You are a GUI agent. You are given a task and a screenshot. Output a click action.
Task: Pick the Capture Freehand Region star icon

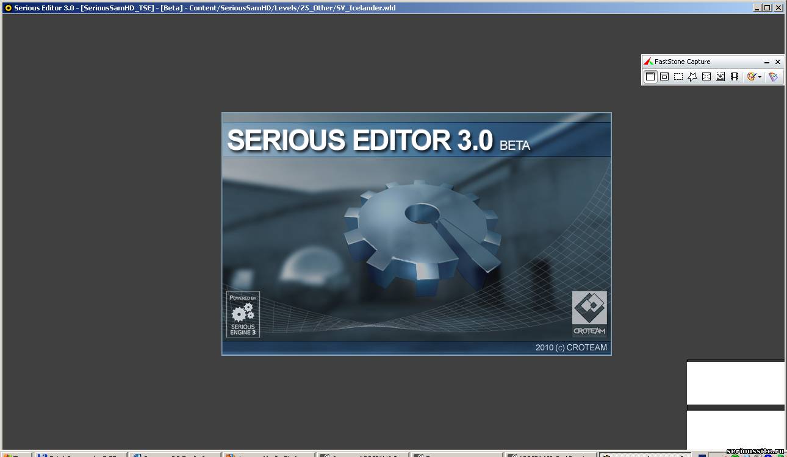(x=692, y=77)
